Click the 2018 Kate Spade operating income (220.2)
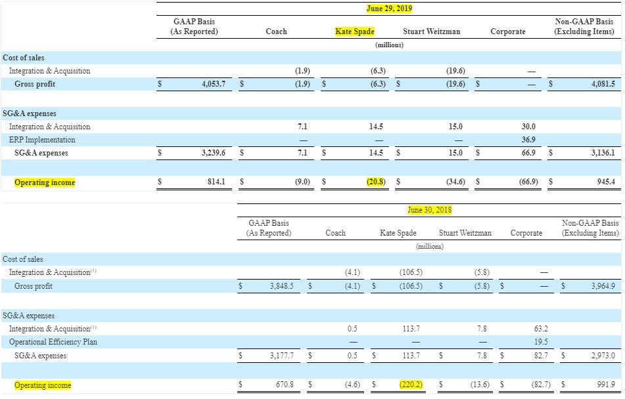 pos(411,385)
